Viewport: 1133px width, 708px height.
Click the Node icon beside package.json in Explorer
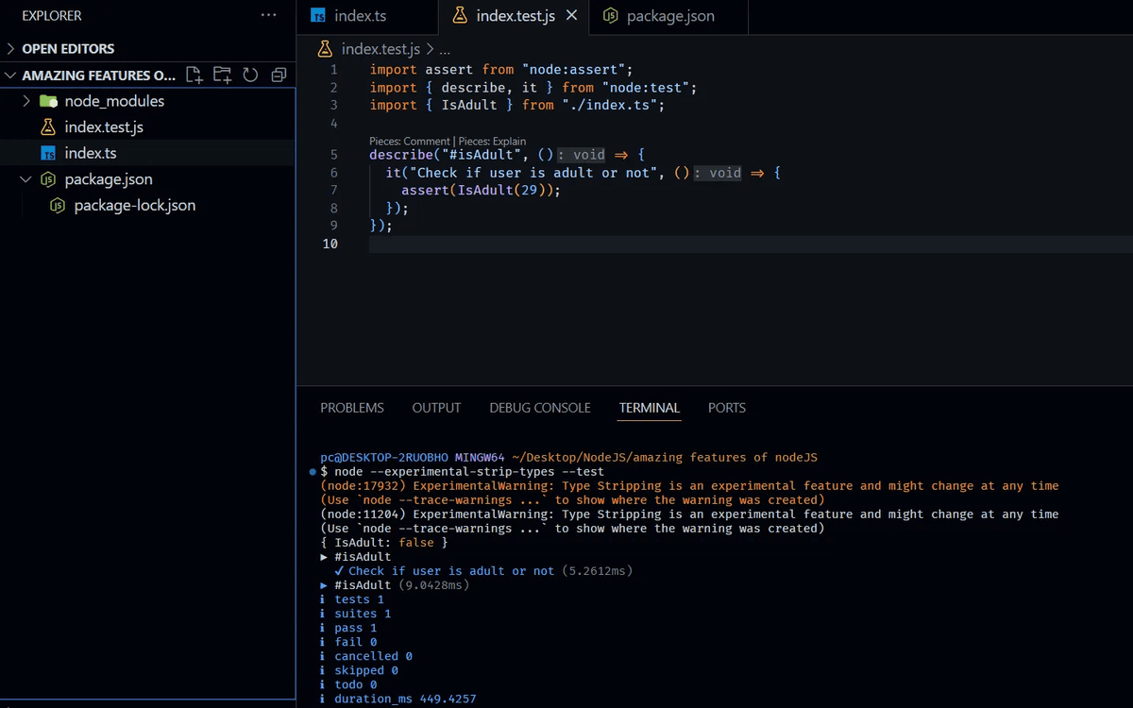[x=48, y=179]
